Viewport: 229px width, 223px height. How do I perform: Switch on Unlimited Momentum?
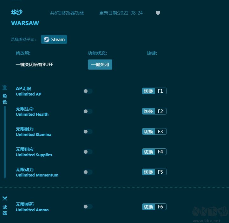(x=88, y=172)
